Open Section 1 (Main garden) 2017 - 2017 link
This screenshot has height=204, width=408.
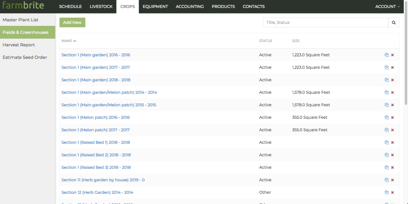point(96,67)
